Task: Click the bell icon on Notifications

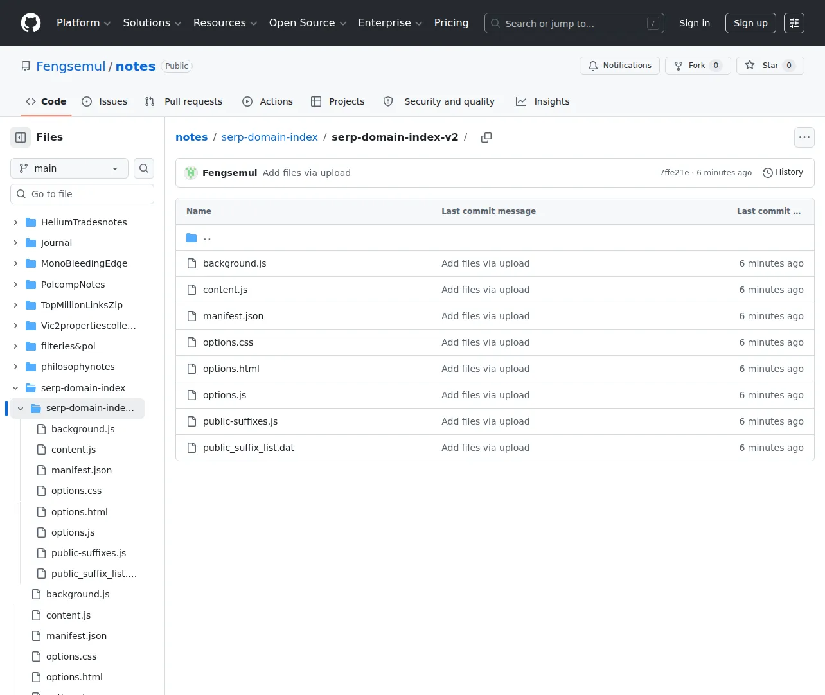Action: pos(593,66)
